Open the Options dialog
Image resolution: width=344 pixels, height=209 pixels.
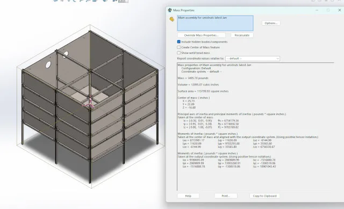coord(271,23)
